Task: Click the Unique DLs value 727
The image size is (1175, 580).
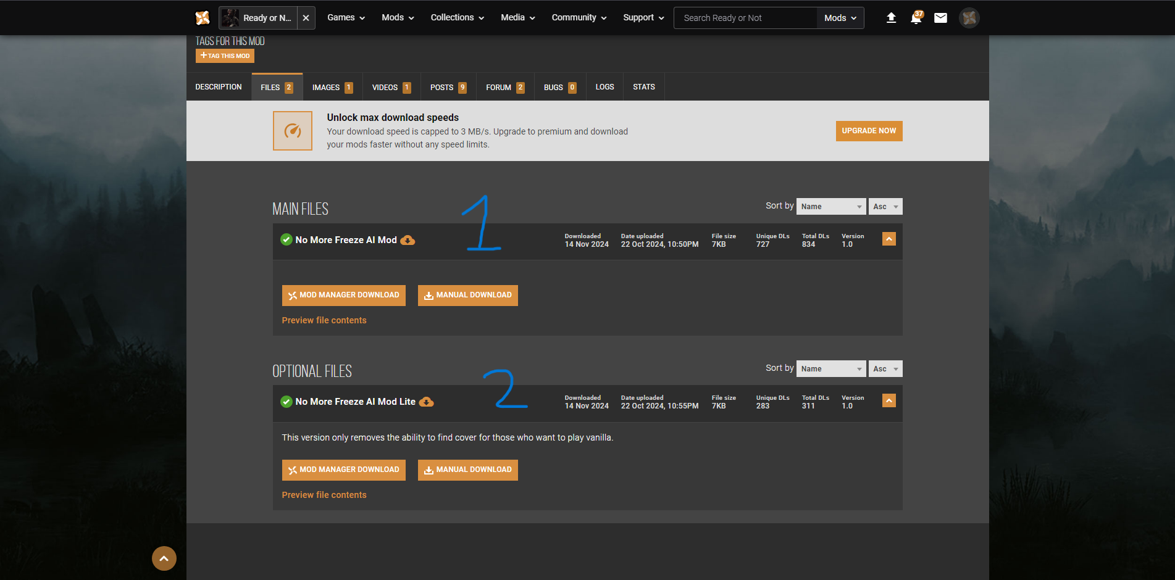Action: (763, 244)
